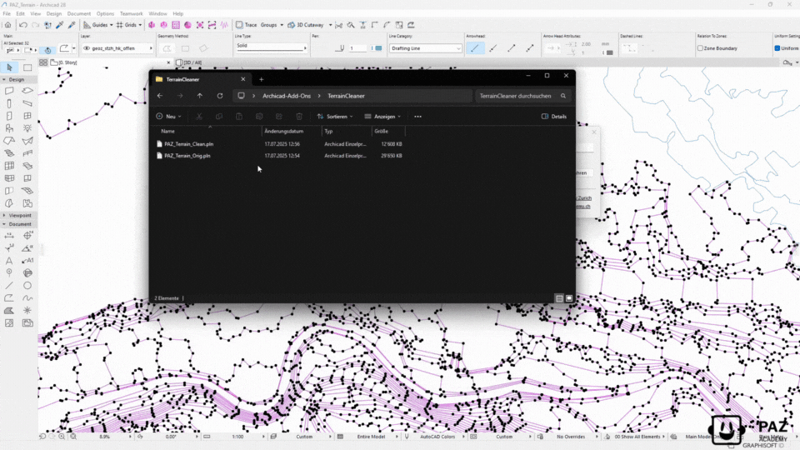Open the File menu
The height and width of the screenshot is (450, 800).
(7, 14)
